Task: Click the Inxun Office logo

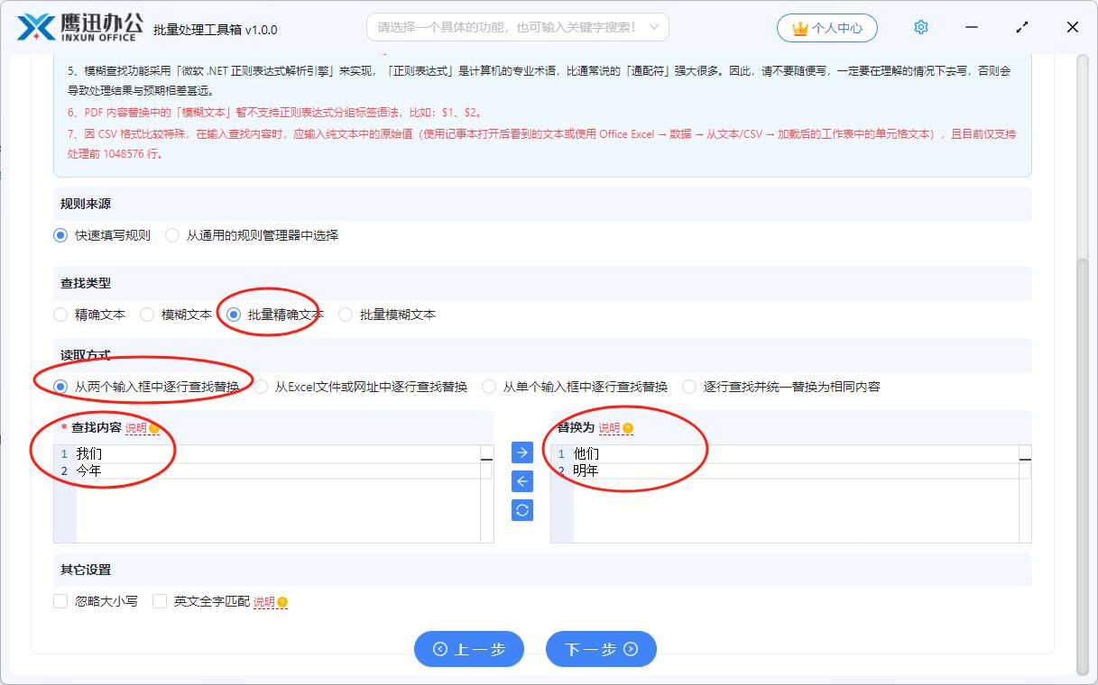Action: click(79, 27)
